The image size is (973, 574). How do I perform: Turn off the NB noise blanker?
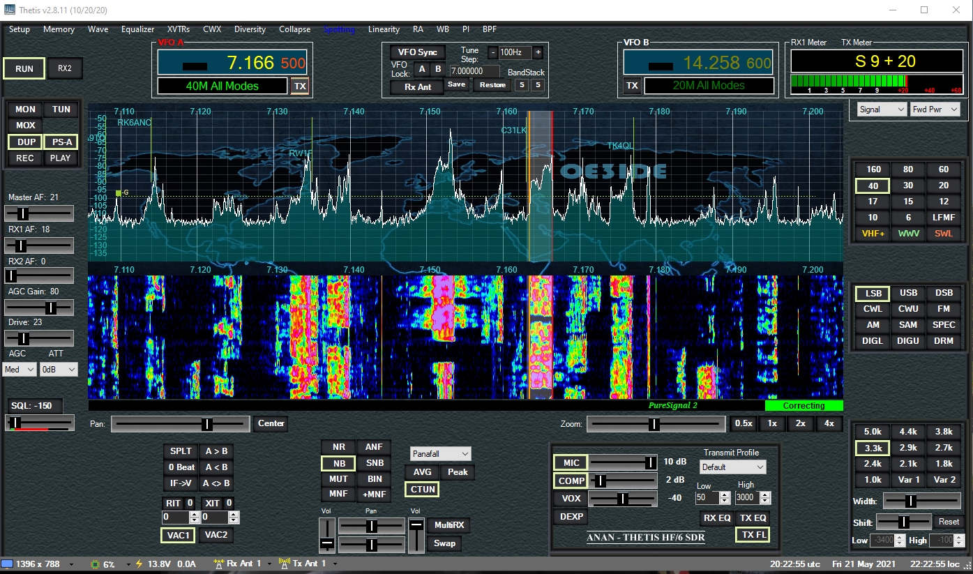point(338,463)
